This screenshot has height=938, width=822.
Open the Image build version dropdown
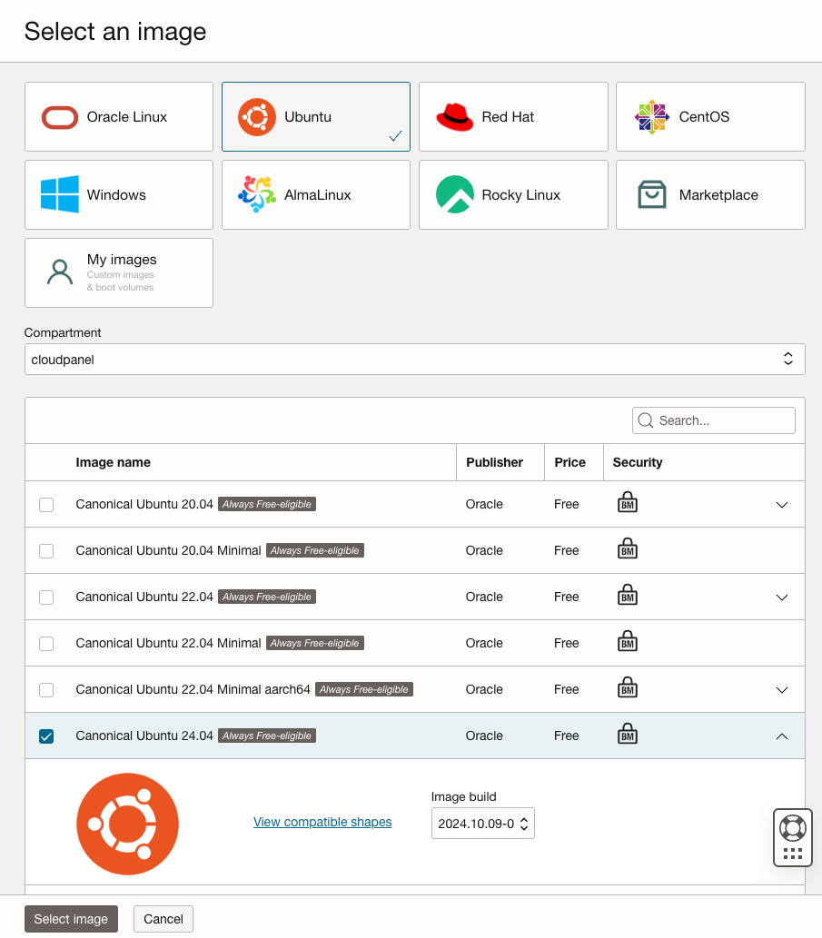point(482,824)
